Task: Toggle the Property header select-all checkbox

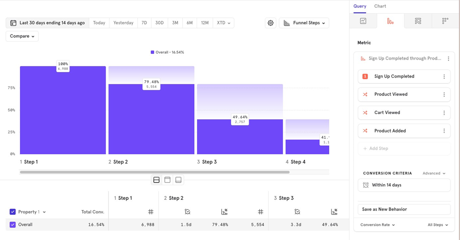Action: point(13,212)
